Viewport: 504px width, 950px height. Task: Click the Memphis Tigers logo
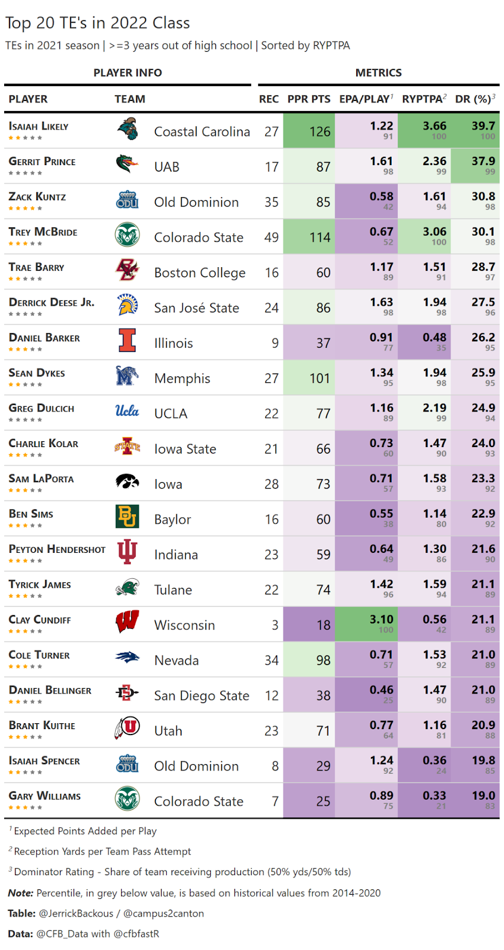127,375
